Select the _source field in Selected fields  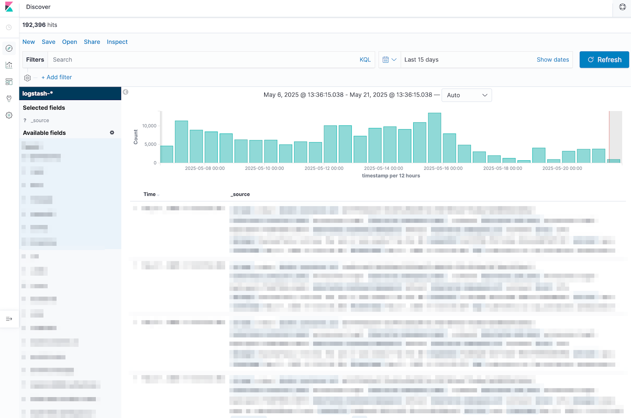40,121
